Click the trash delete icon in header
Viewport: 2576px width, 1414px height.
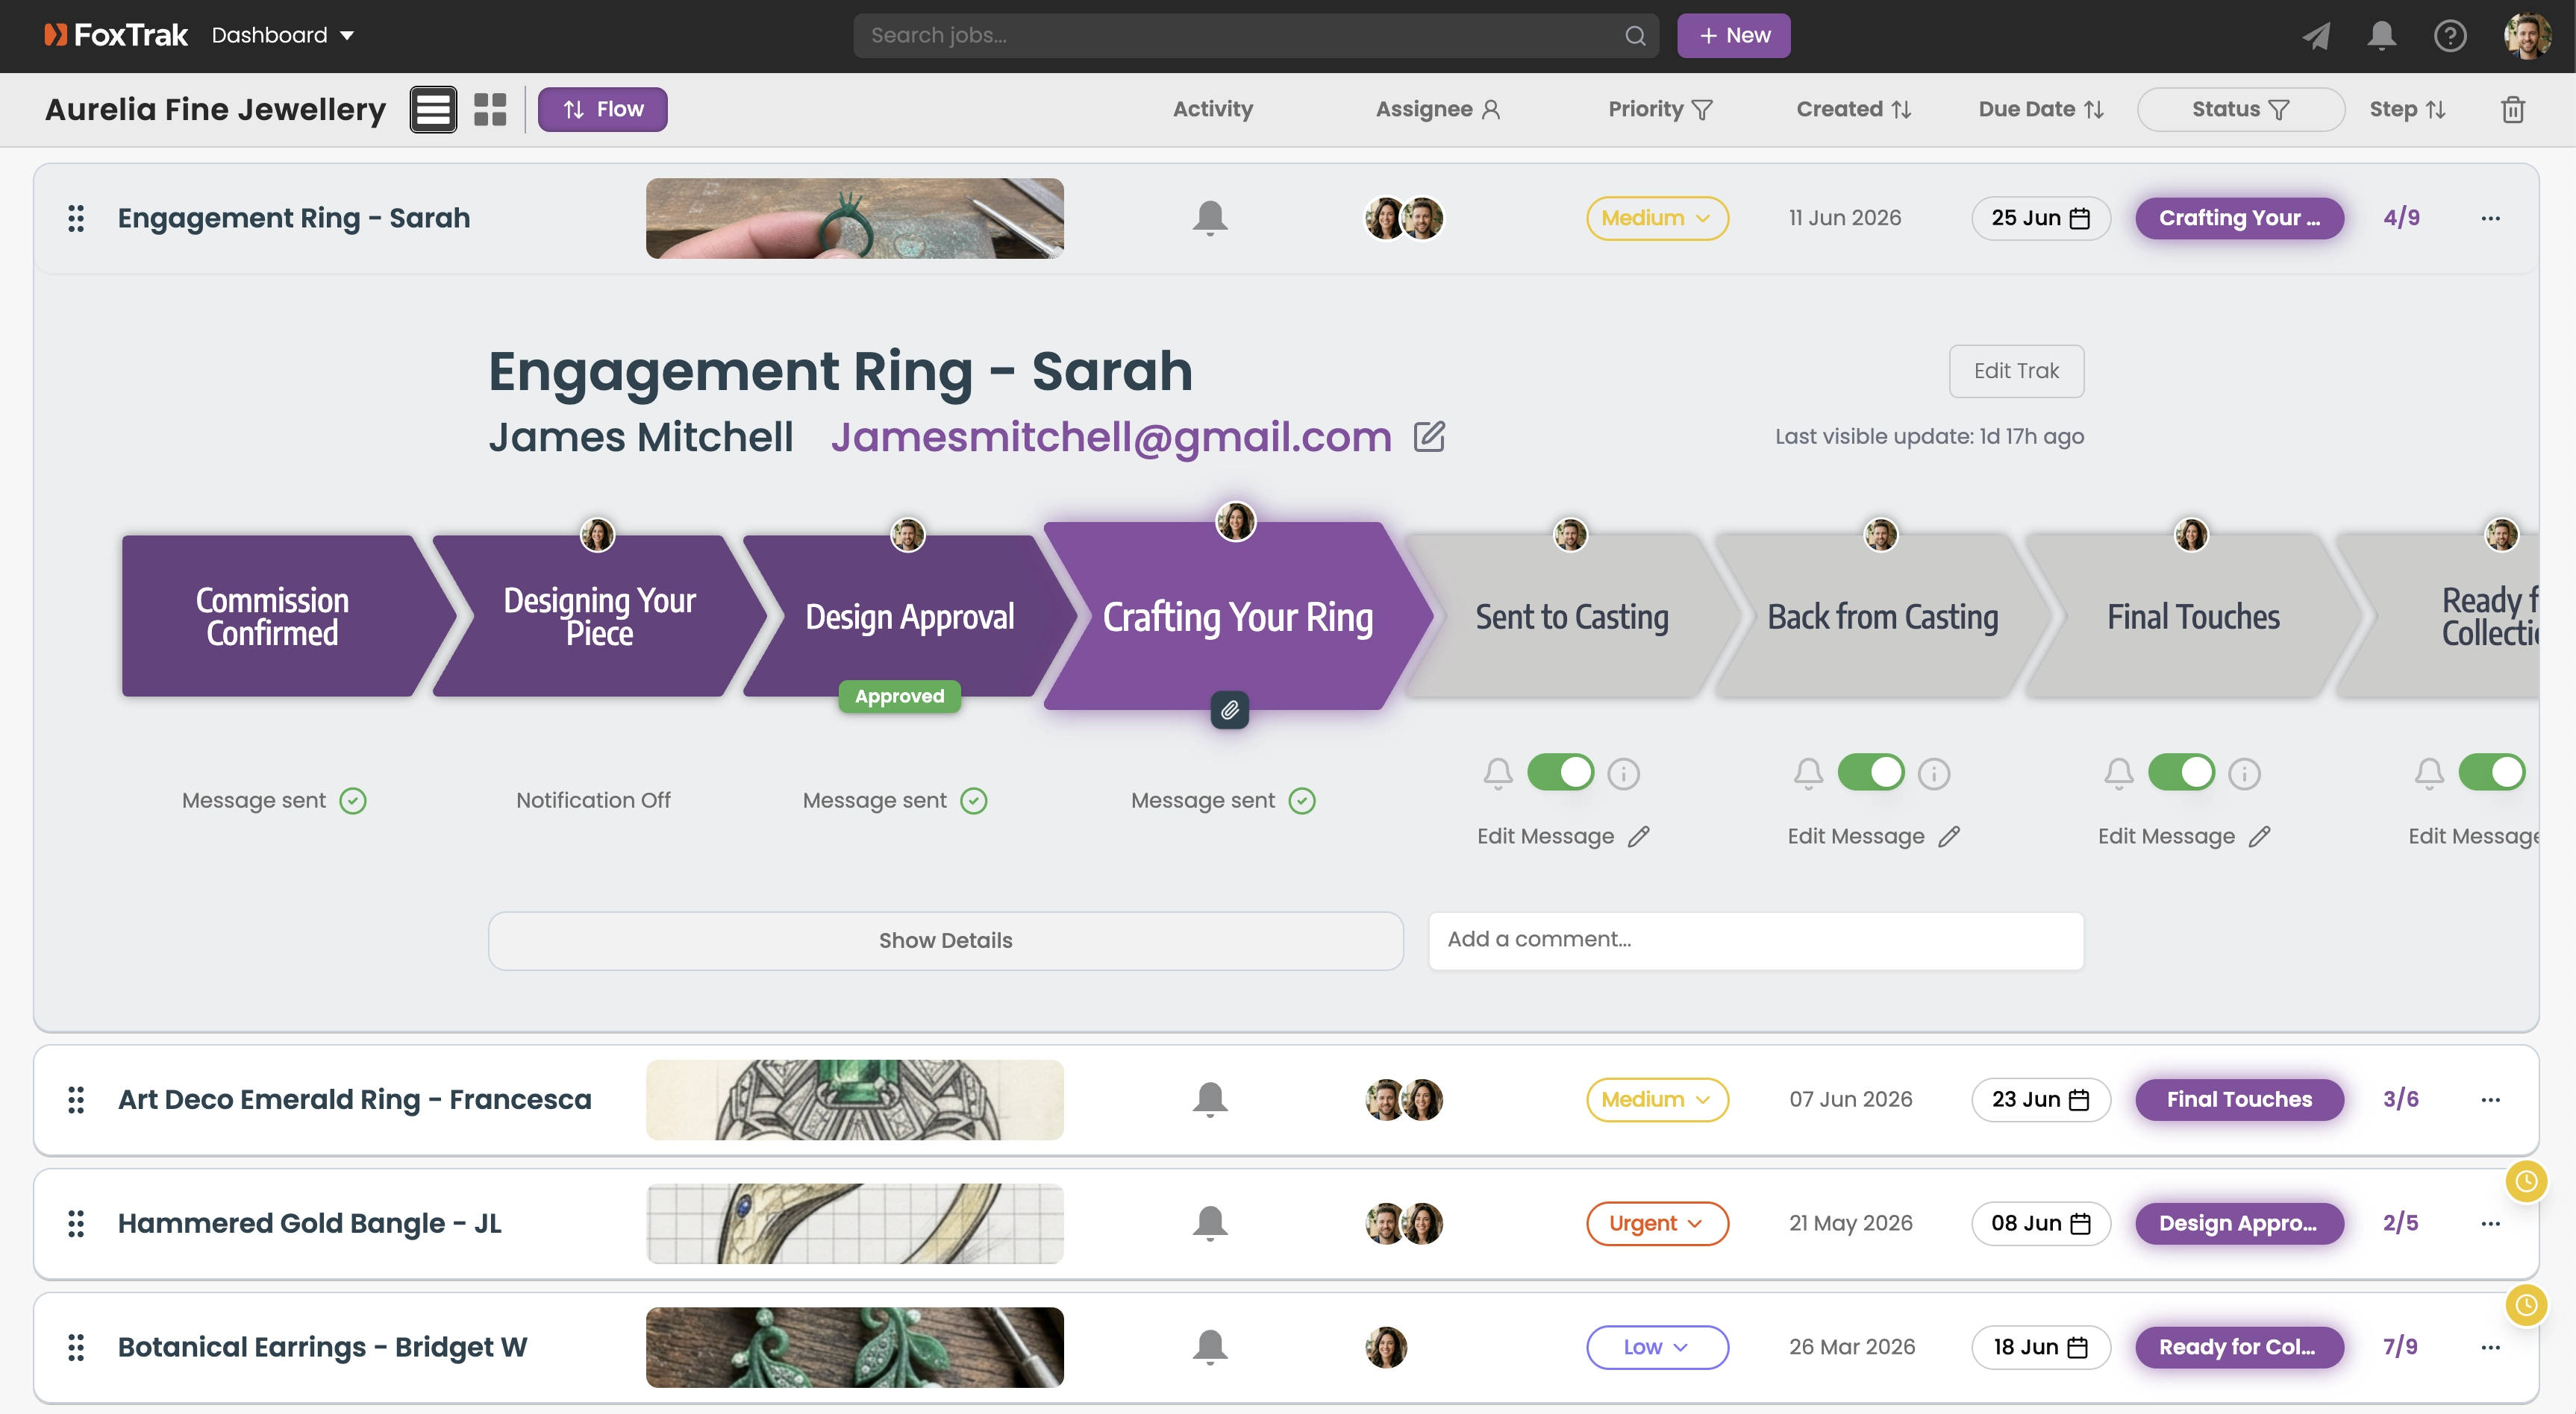point(2513,109)
